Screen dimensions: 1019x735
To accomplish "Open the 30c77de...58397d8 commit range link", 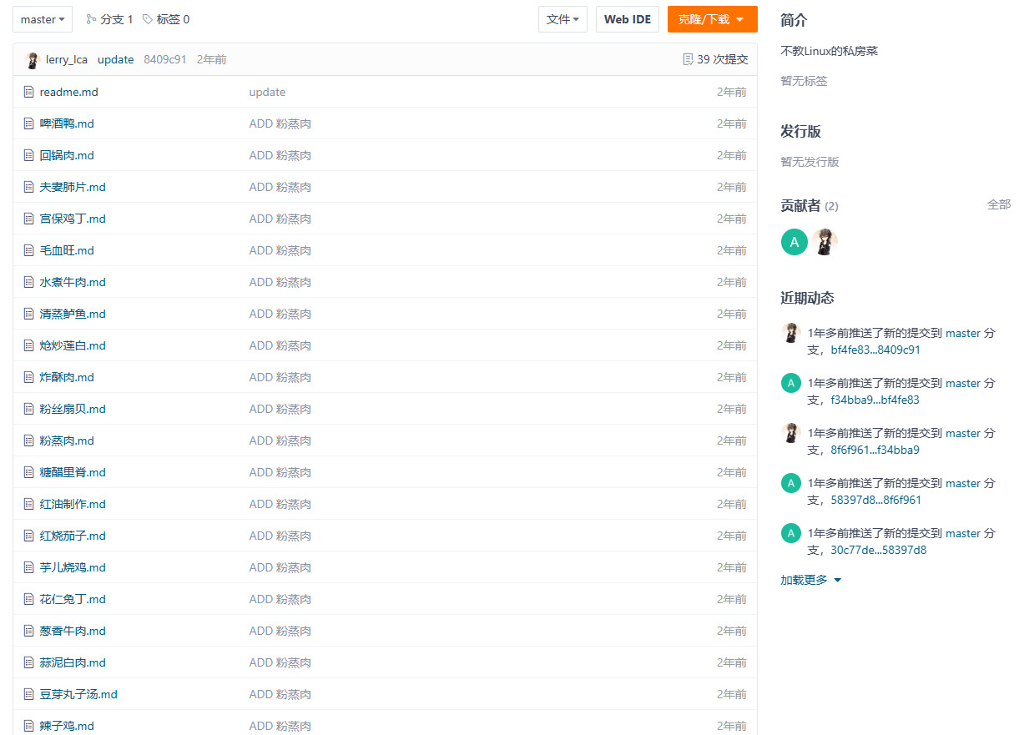I will (x=878, y=550).
